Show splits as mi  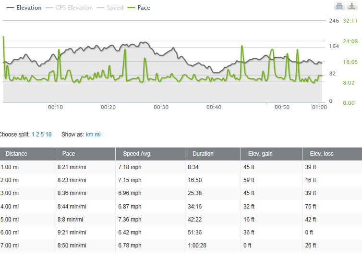point(98,135)
